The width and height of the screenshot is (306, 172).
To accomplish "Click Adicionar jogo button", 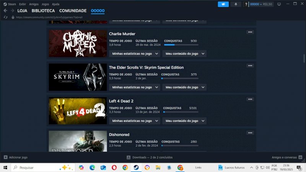I will click(16, 157).
